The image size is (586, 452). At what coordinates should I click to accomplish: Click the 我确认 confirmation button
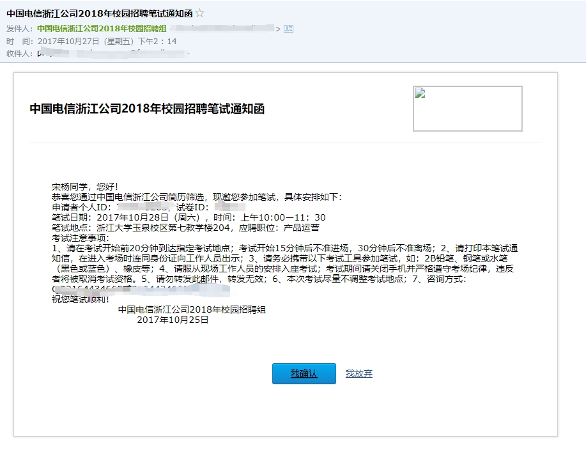point(304,373)
